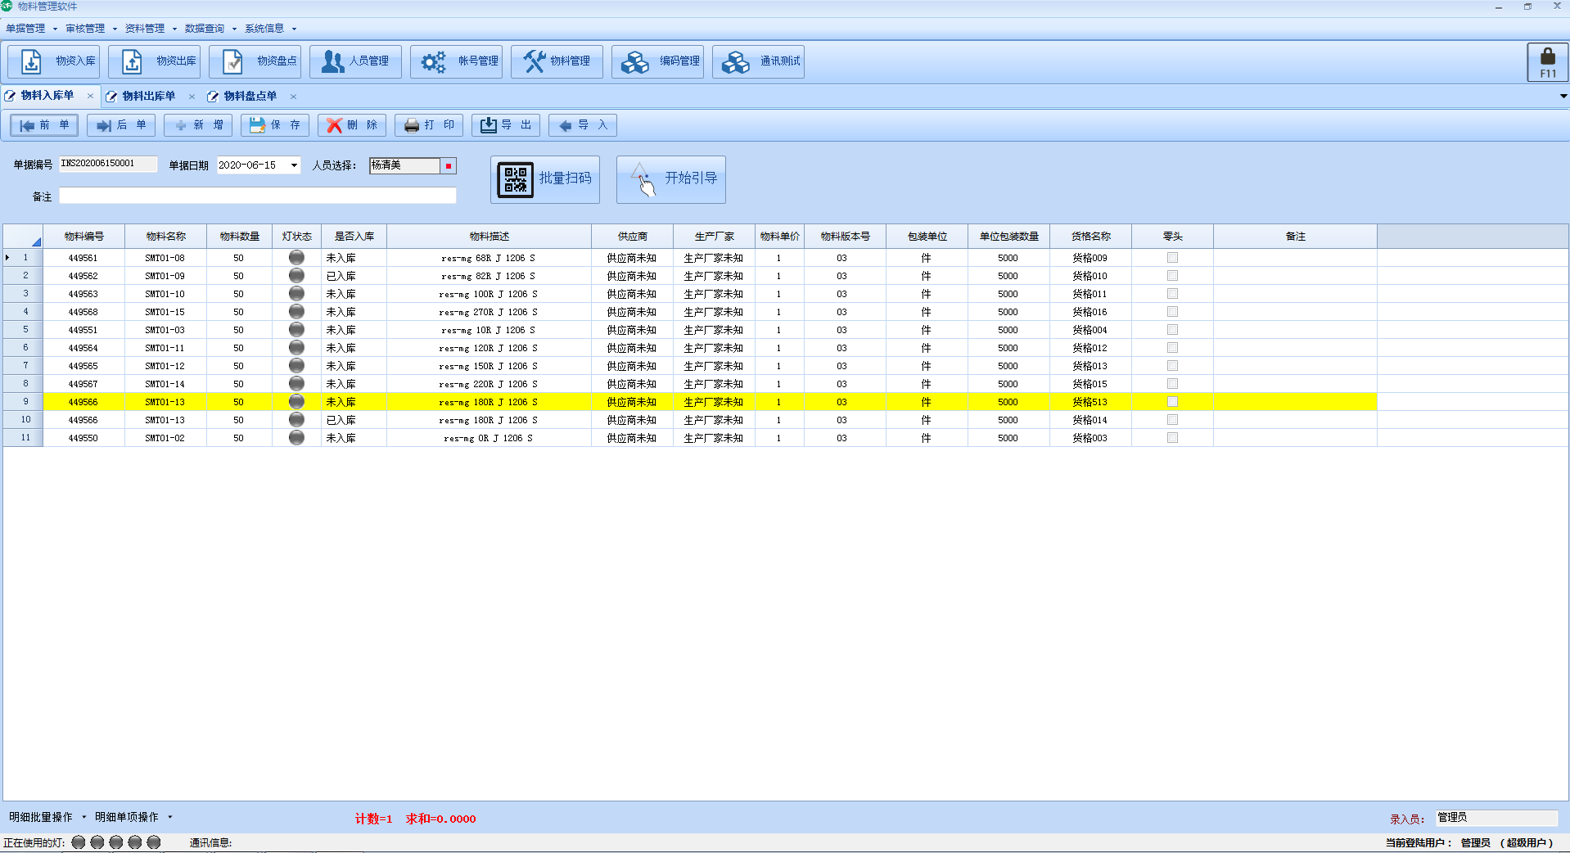
Task: Click the lamp status indicator in row 3
Action: point(296,294)
